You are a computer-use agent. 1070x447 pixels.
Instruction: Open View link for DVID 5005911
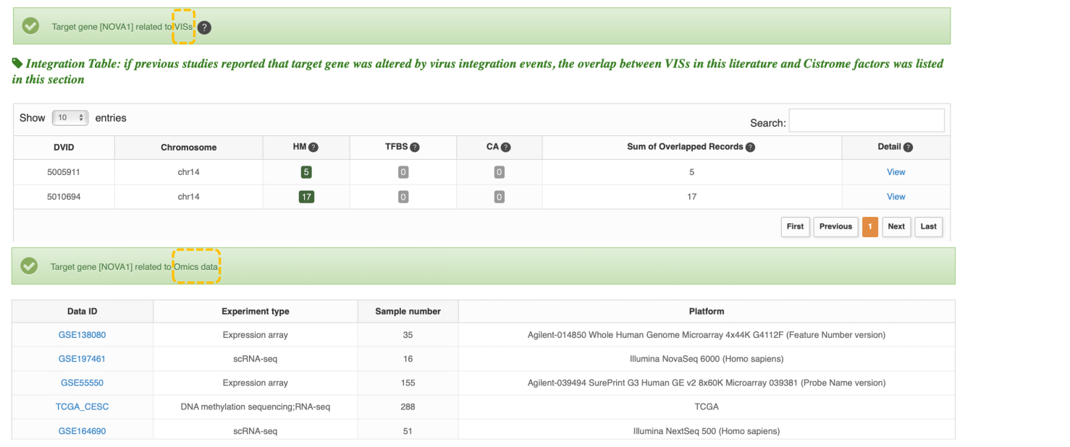896,172
